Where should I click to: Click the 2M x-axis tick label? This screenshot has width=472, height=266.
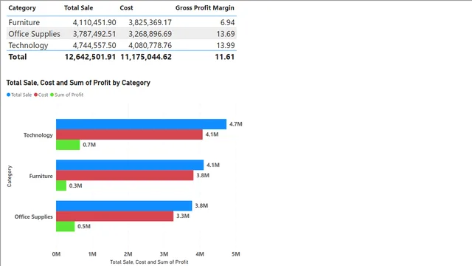[128, 254]
